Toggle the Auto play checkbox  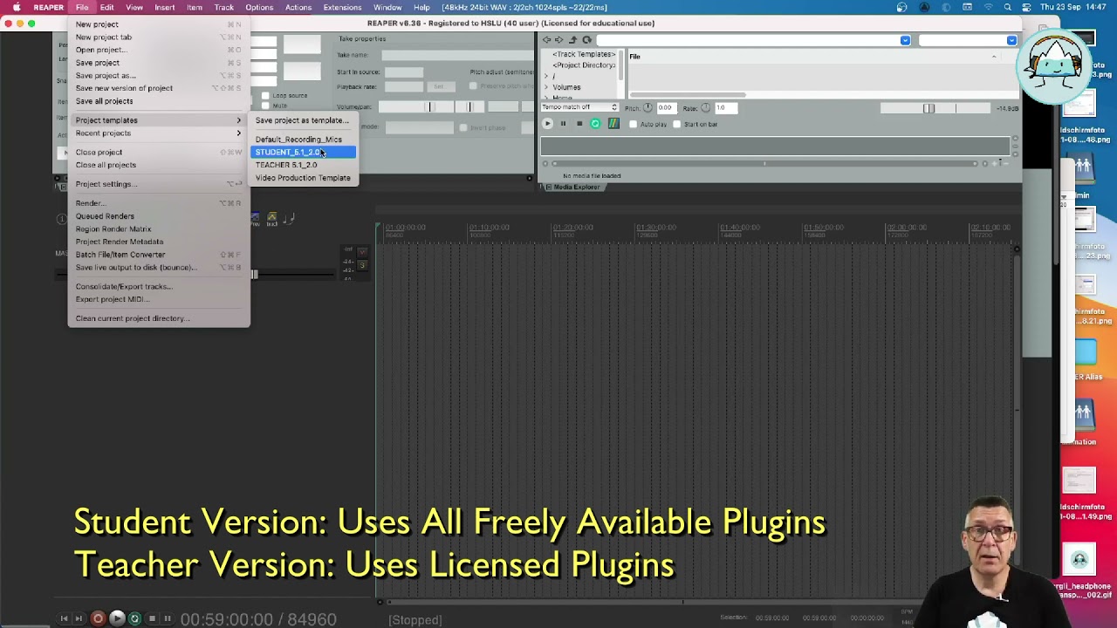634,124
